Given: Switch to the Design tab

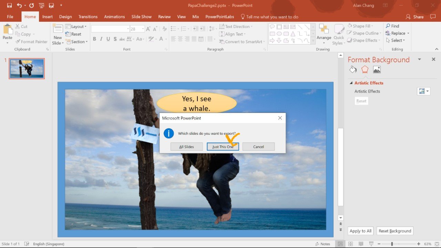Looking at the screenshot, I should [65, 17].
